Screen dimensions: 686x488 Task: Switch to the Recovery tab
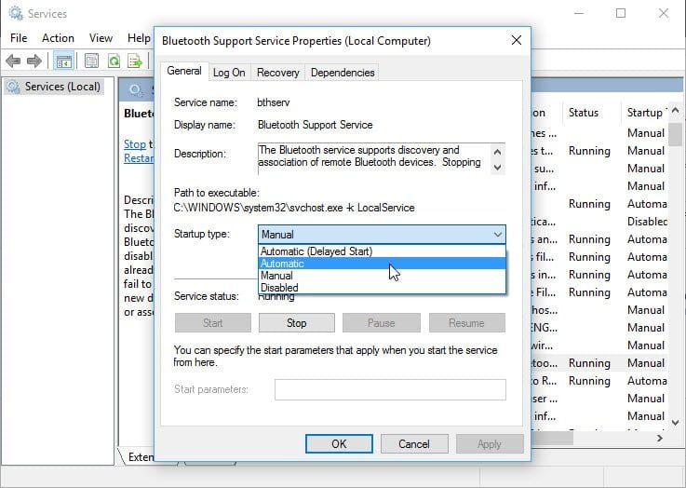[277, 73]
